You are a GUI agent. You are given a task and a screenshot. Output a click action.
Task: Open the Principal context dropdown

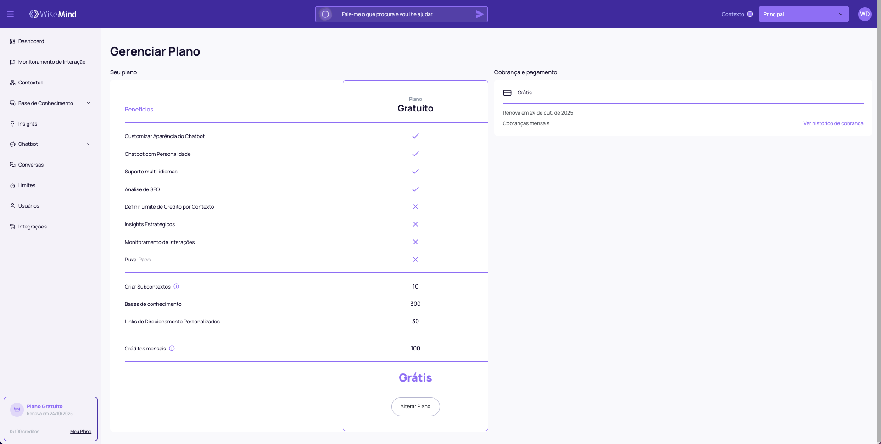point(803,14)
